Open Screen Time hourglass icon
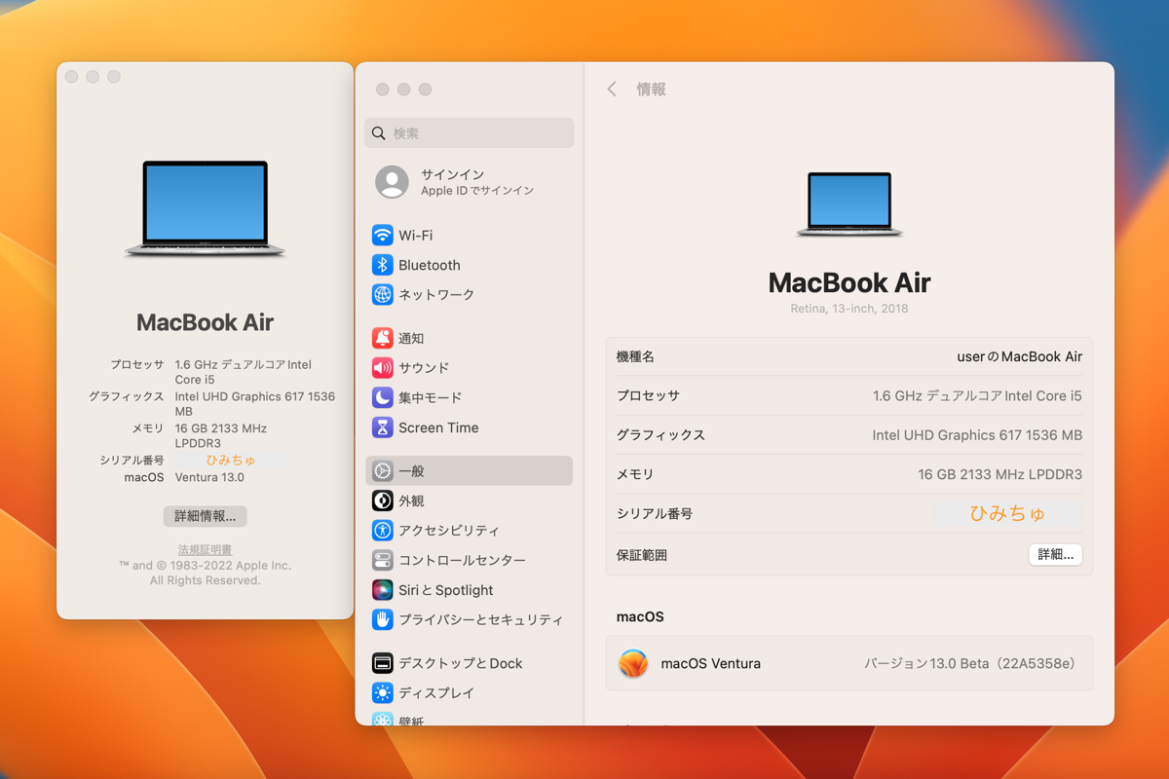 [x=383, y=427]
